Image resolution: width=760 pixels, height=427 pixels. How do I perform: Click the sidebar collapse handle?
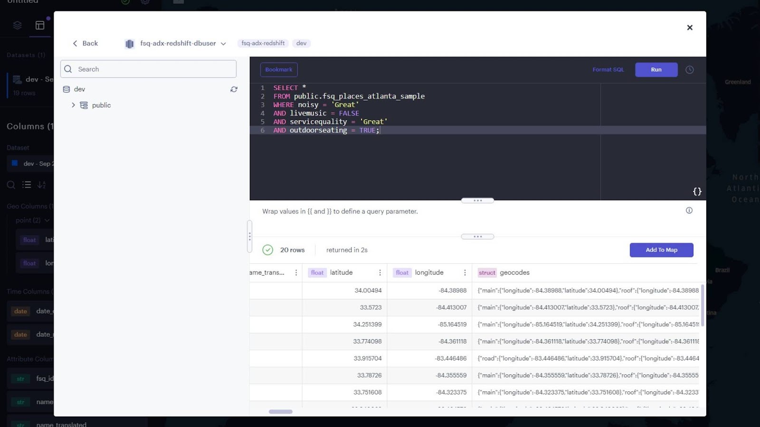click(x=249, y=236)
